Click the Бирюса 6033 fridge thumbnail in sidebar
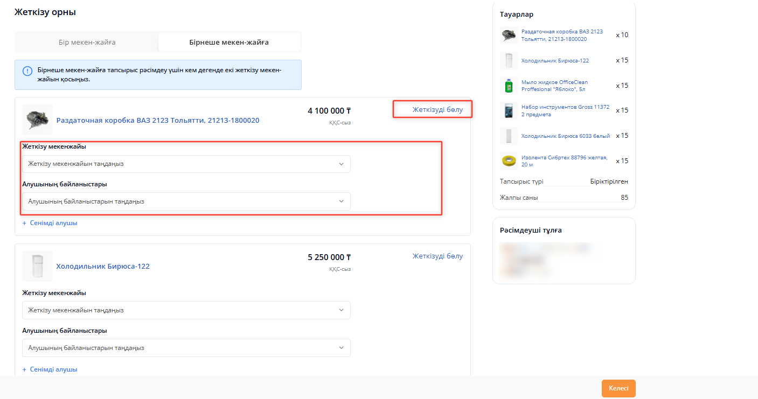The width and height of the screenshot is (758, 399). pos(508,136)
